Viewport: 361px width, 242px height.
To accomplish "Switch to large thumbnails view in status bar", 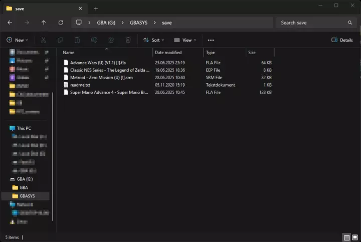I will pos(355,237).
